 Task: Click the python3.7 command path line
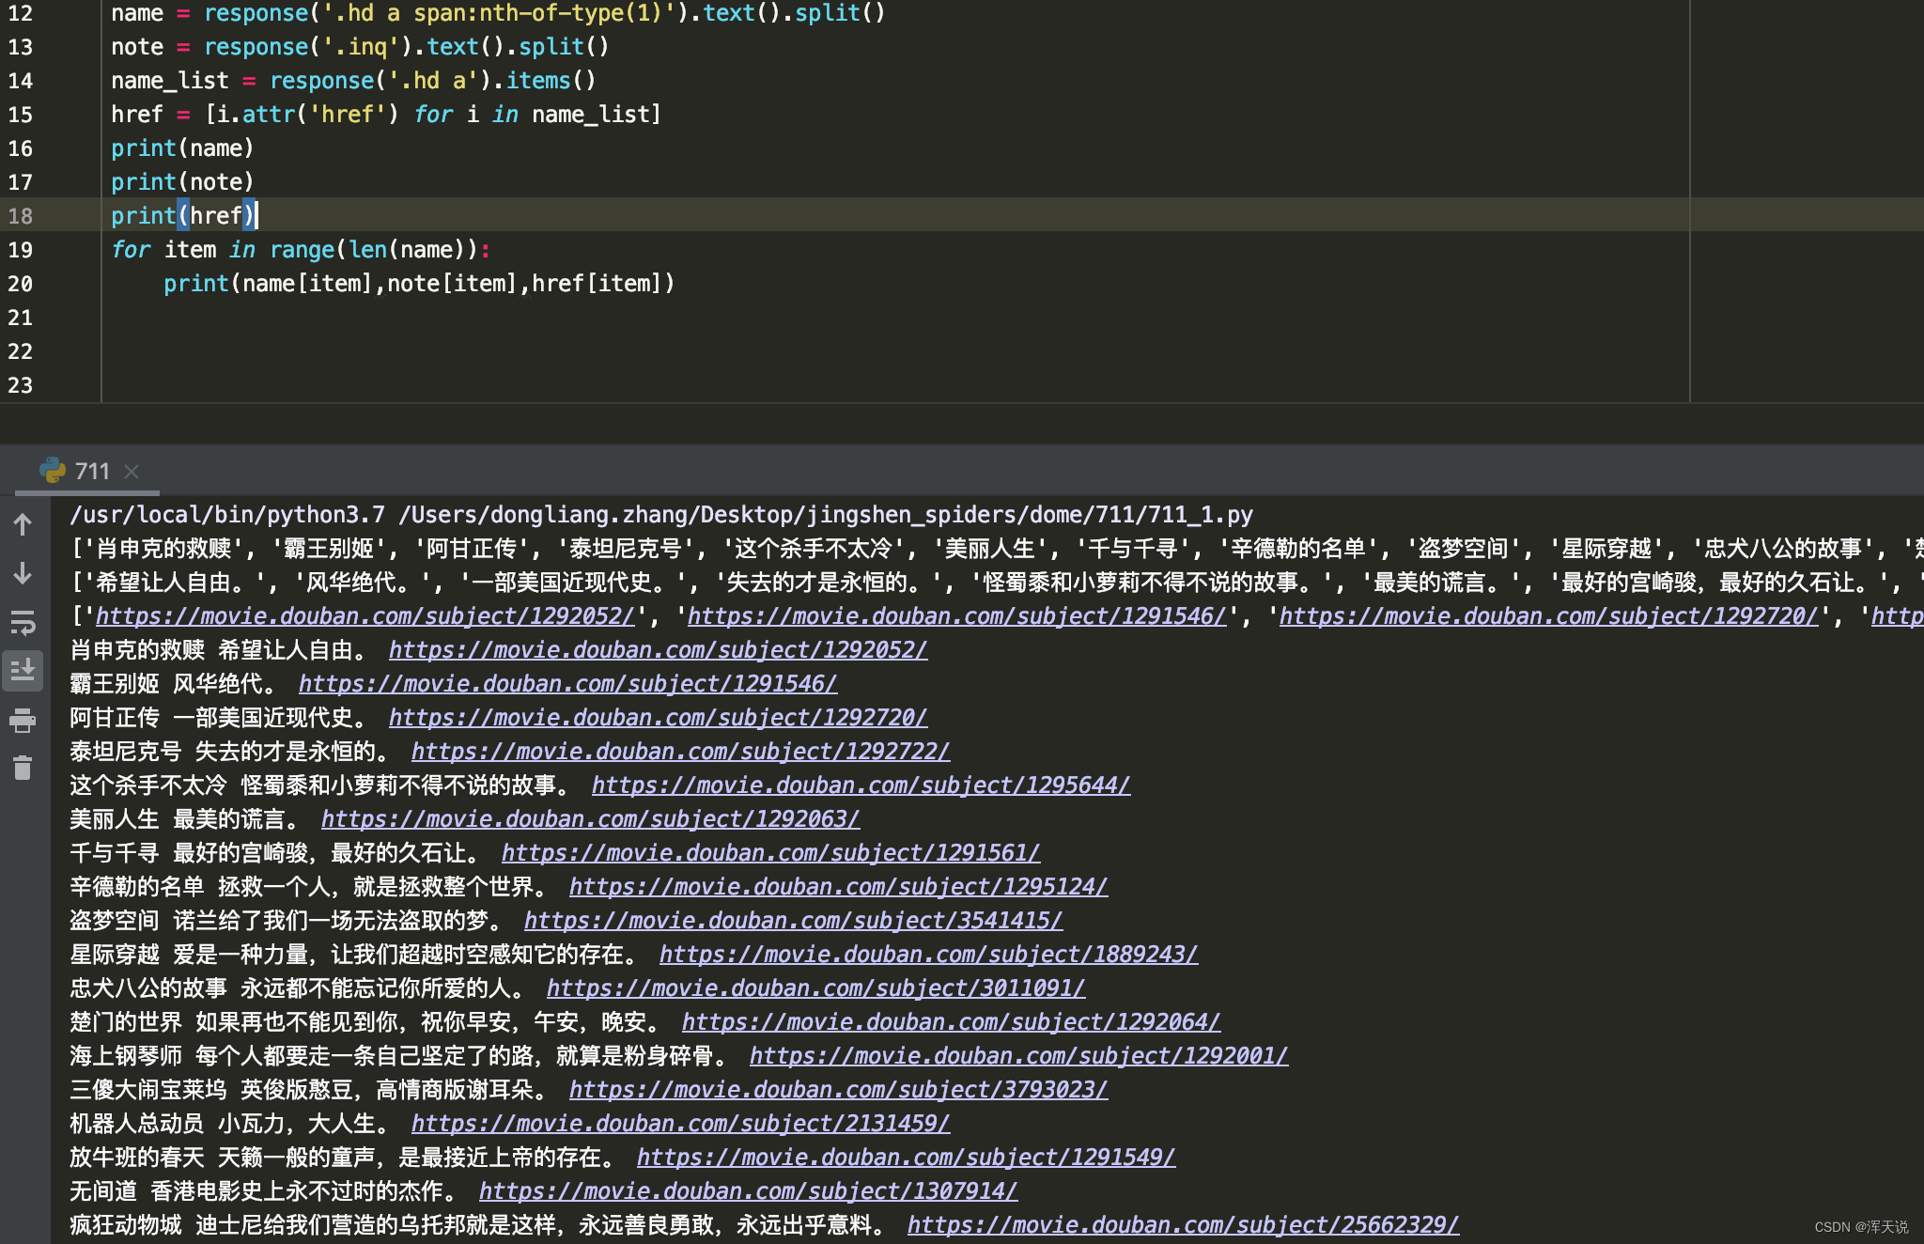(661, 515)
